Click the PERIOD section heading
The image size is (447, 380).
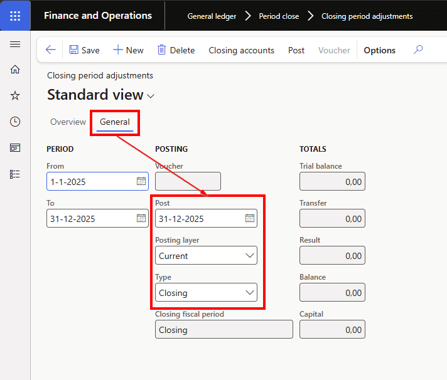pos(60,149)
